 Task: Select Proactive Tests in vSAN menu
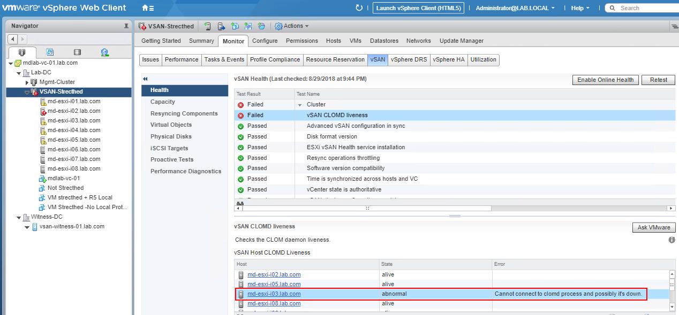tap(172, 159)
